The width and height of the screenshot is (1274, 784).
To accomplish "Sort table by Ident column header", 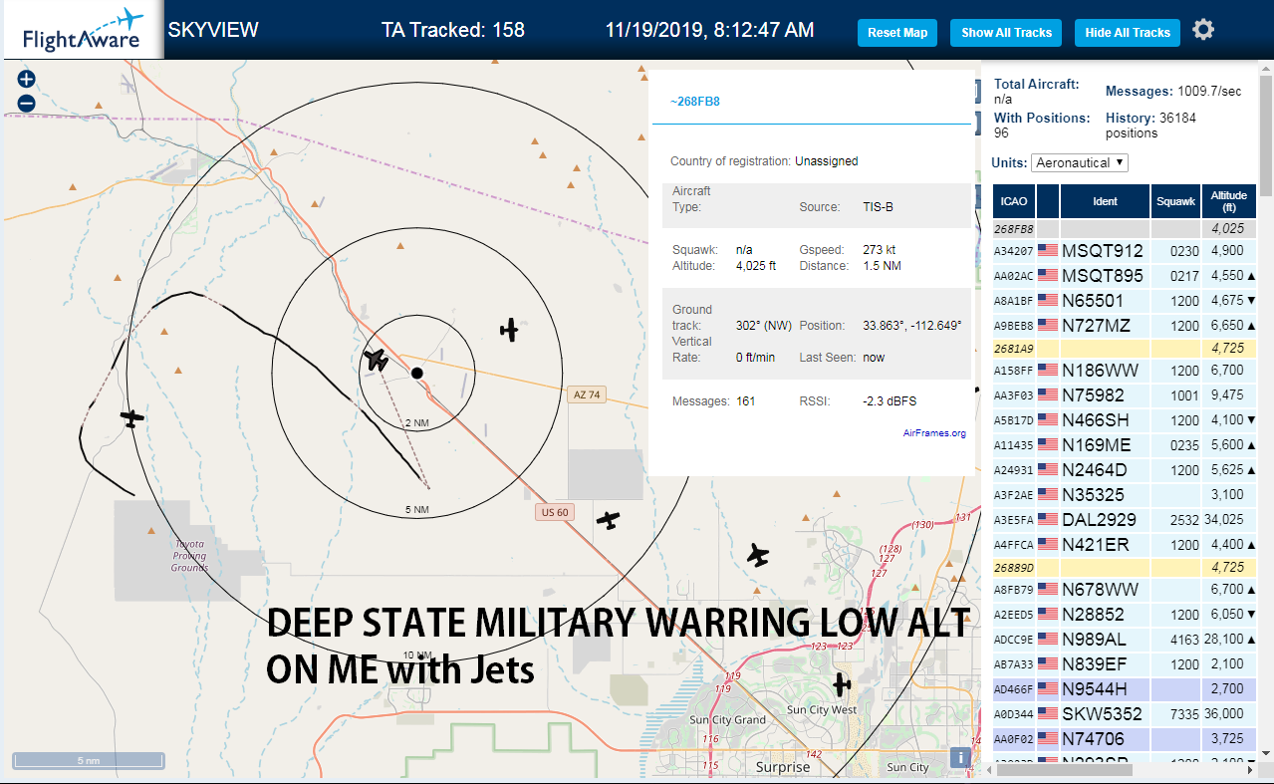I will point(1106,201).
